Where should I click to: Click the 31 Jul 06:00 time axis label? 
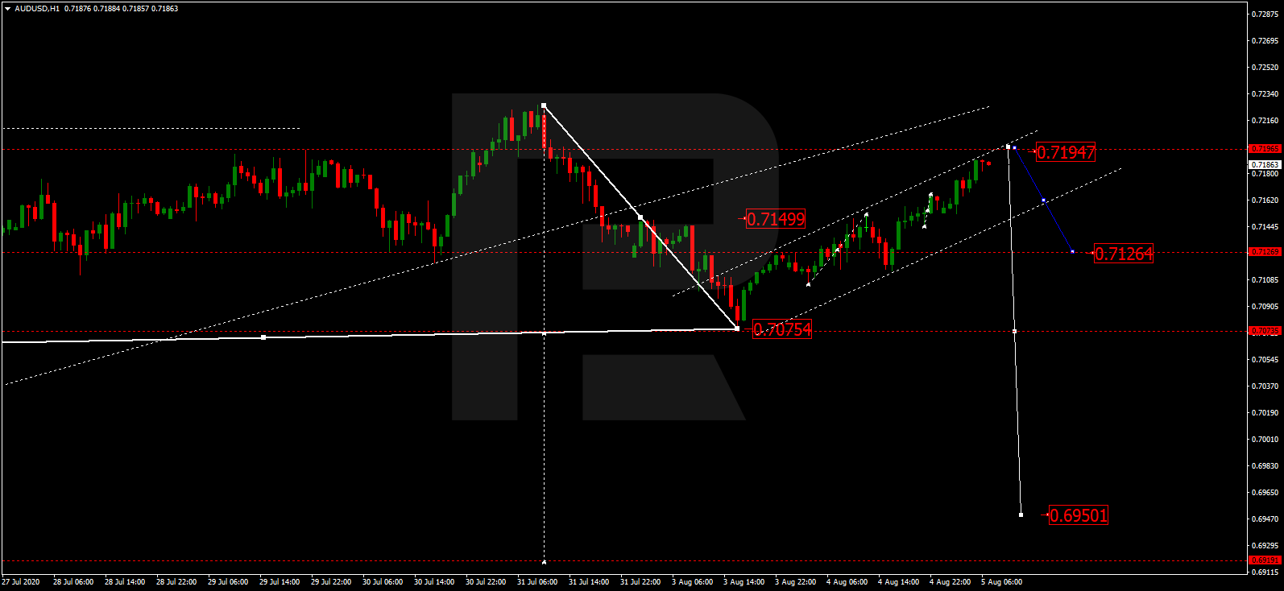pos(537,582)
